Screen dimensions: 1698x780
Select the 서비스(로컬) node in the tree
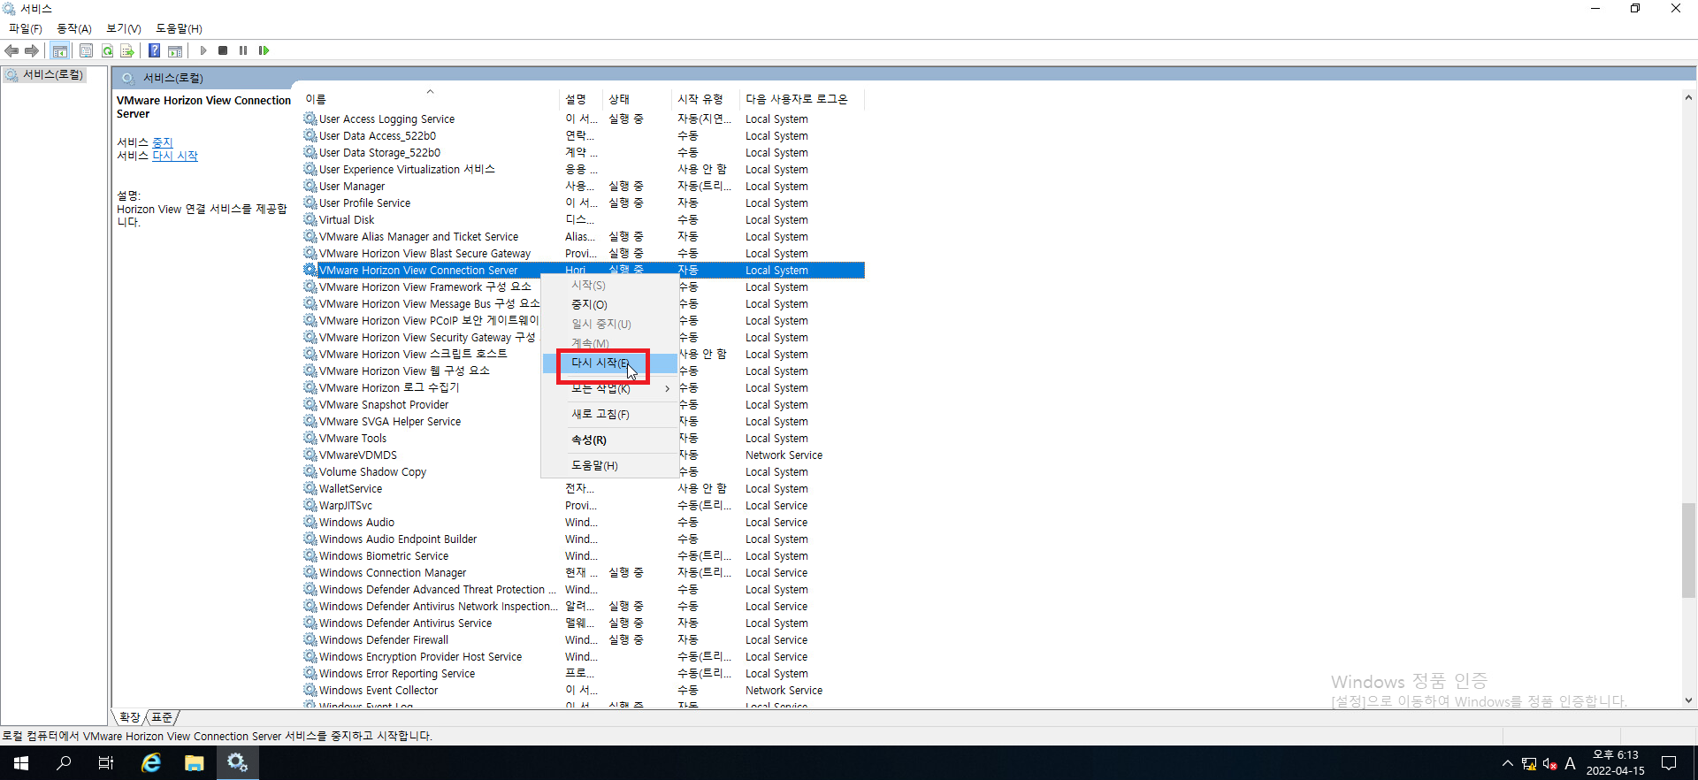tap(52, 75)
